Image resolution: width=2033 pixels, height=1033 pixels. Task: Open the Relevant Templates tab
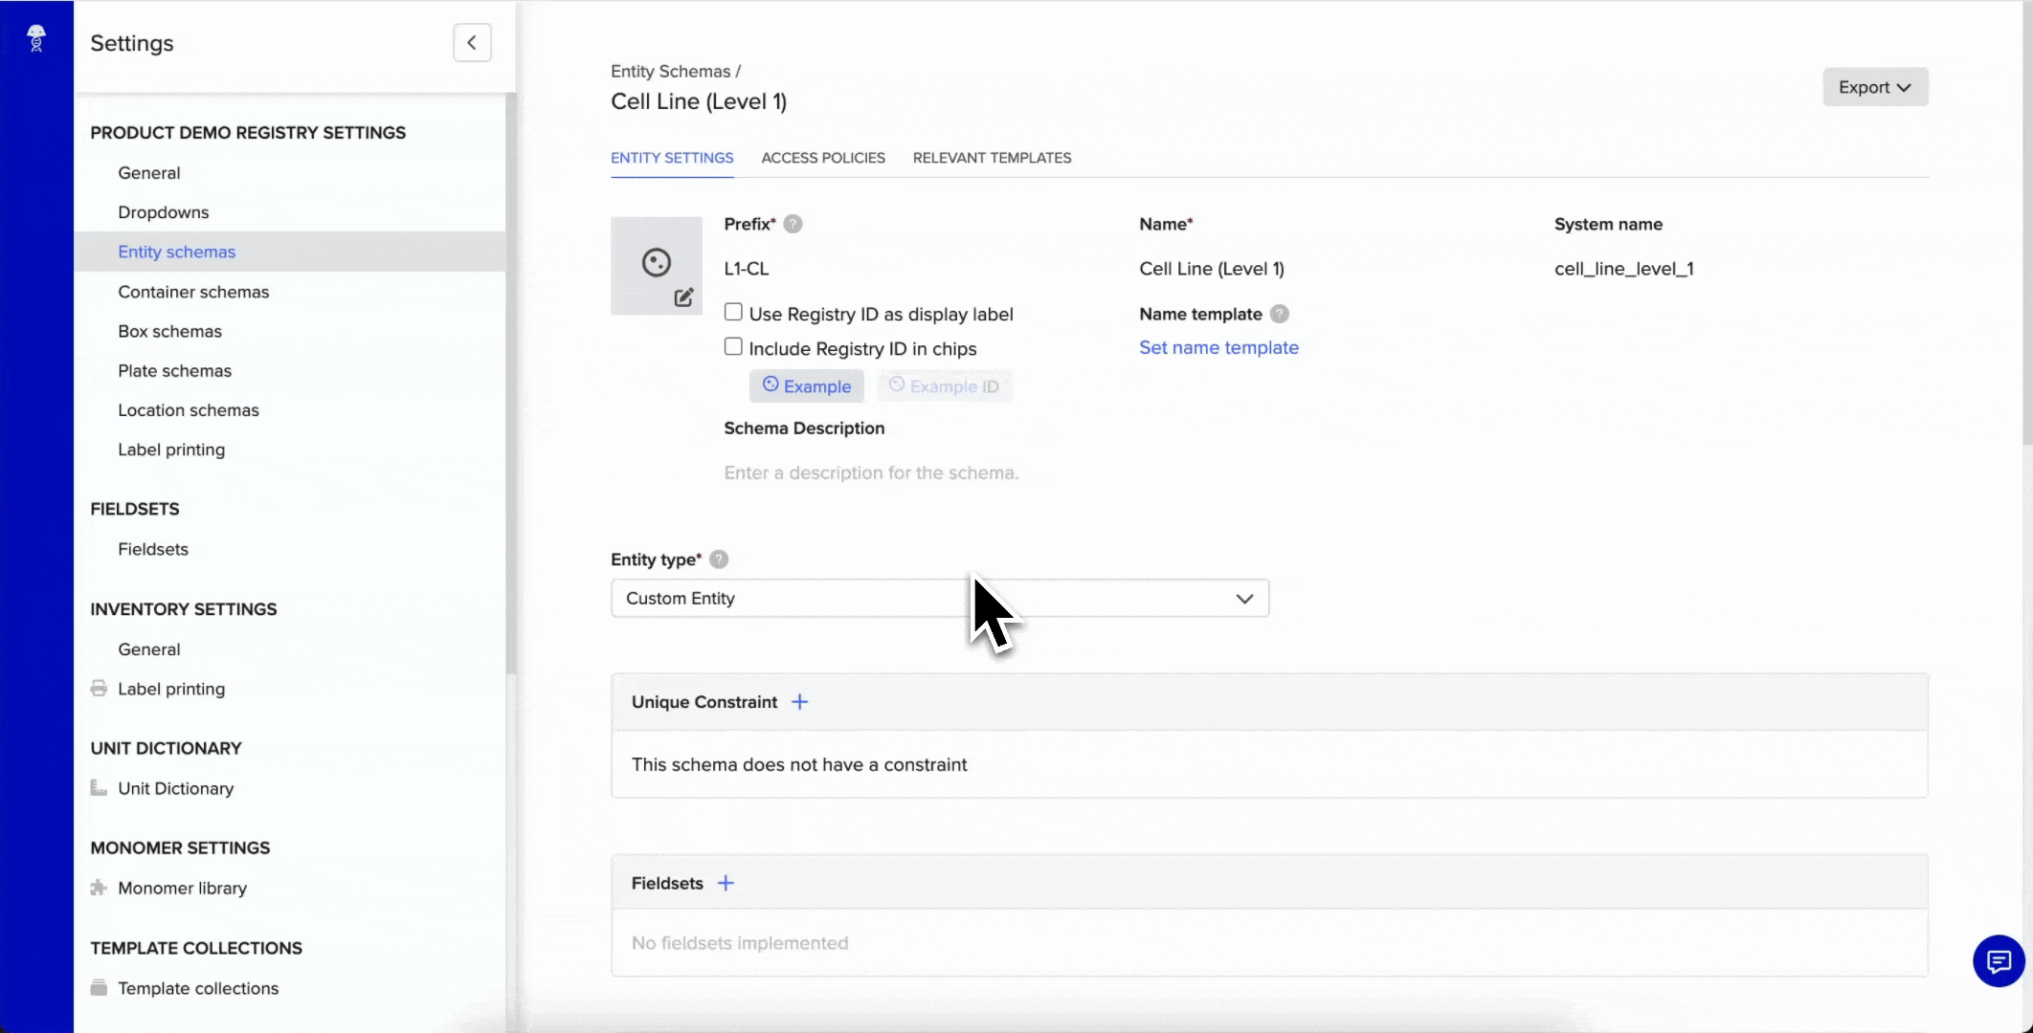992,158
